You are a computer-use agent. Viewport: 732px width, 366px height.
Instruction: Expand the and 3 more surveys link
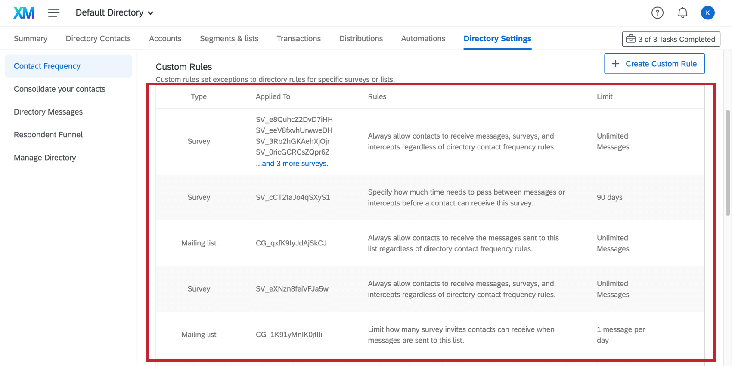click(292, 164)
